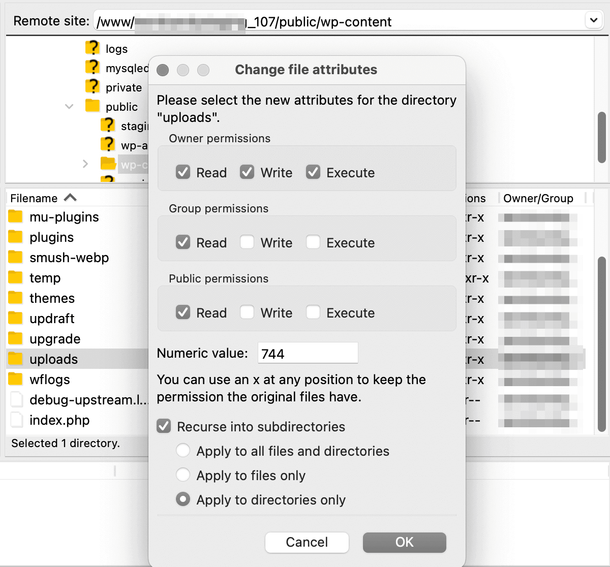This screenshot has height=567, width=610.
Task: Collapse the public directory in the tree
Action: point(69,106)
